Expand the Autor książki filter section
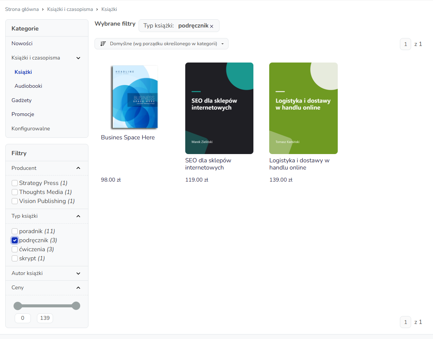 click(x=78, y=273)
